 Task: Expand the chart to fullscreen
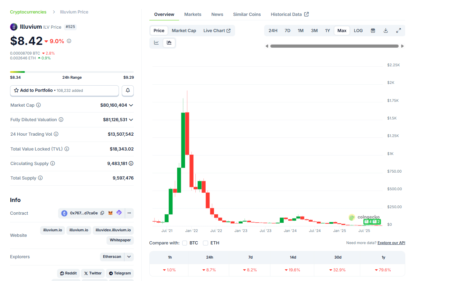[398, 30]
